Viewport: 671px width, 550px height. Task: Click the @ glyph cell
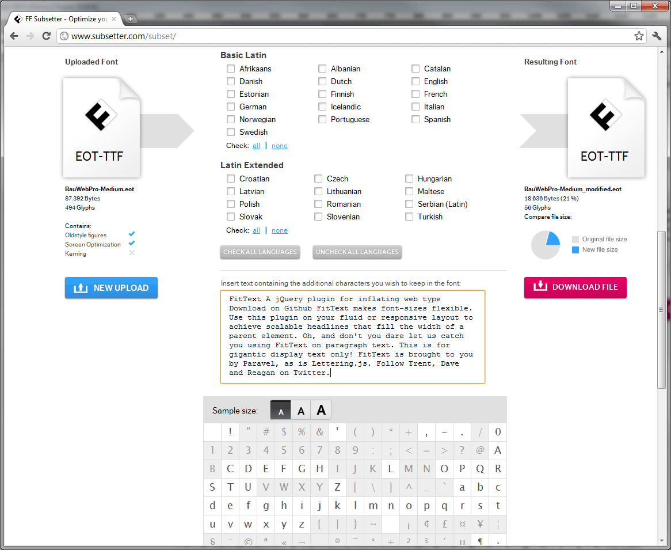coord(480,450)
